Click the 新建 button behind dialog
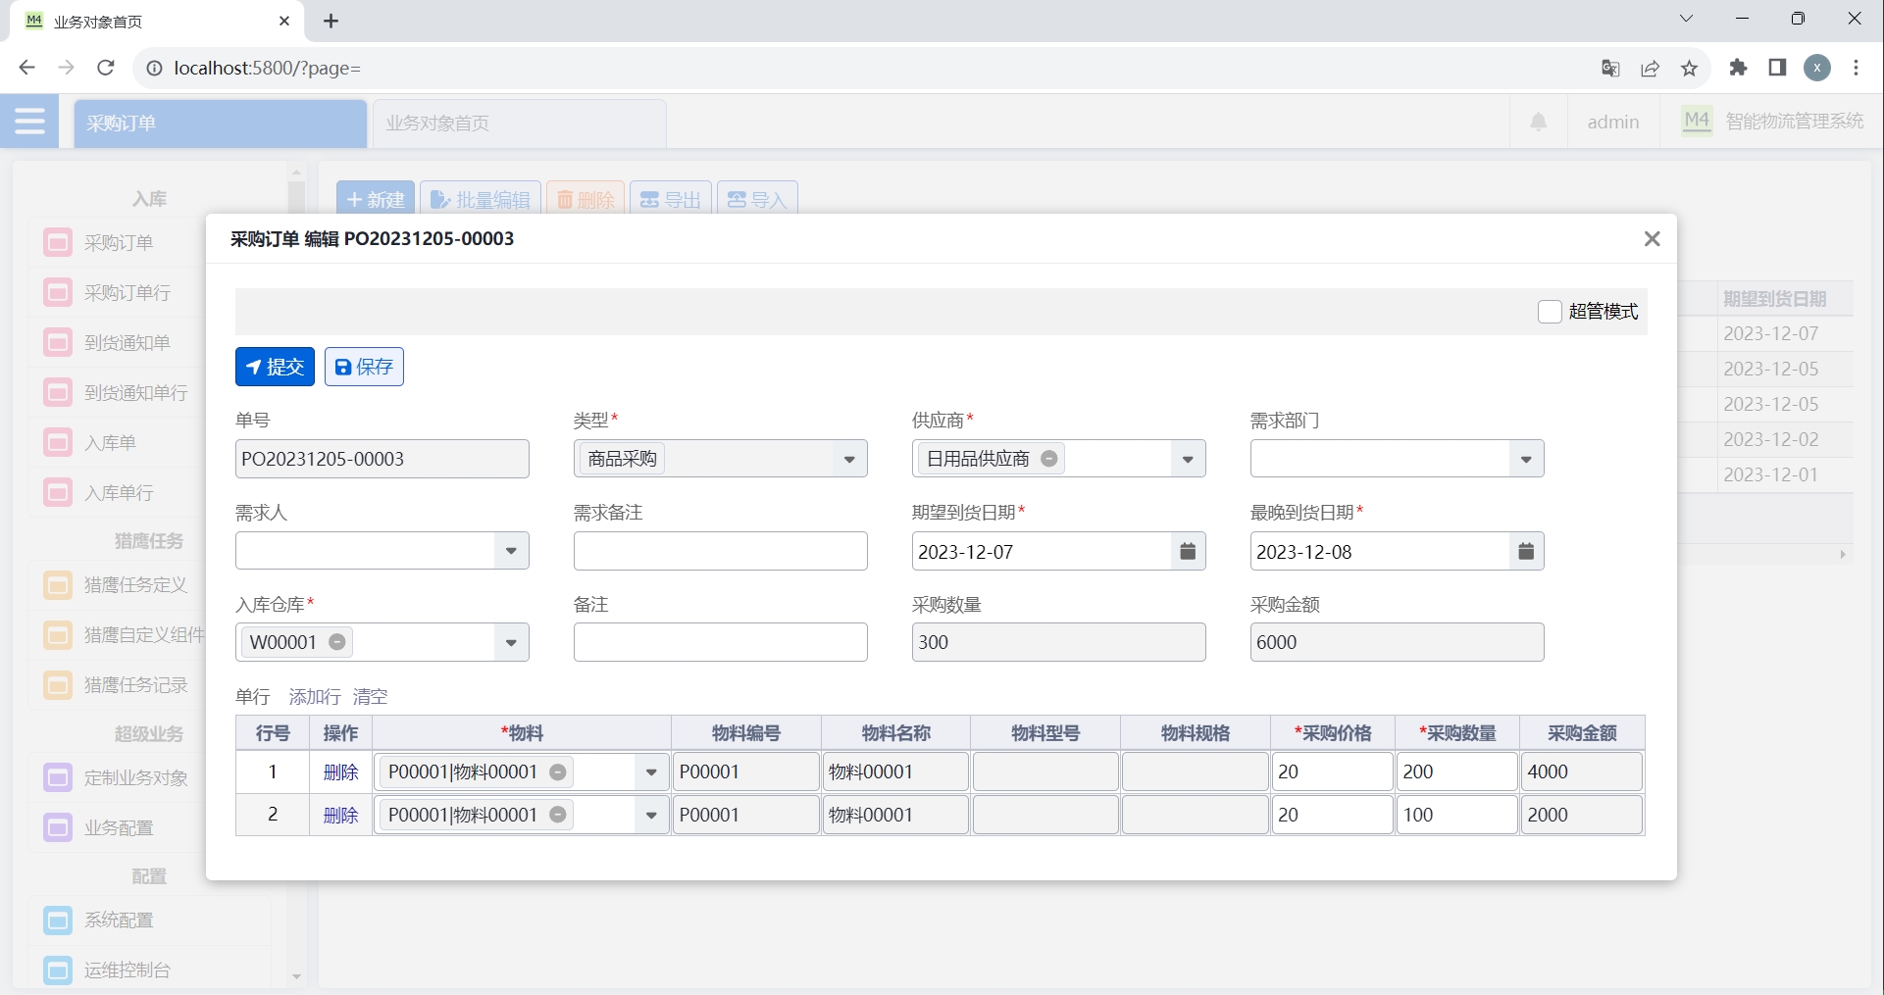This screenshot has height=995, width=1884. click(376, 199)
